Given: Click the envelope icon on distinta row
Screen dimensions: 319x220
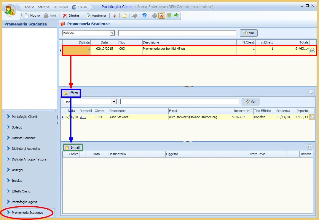Looking at the screenshot, I should point(312,50).
